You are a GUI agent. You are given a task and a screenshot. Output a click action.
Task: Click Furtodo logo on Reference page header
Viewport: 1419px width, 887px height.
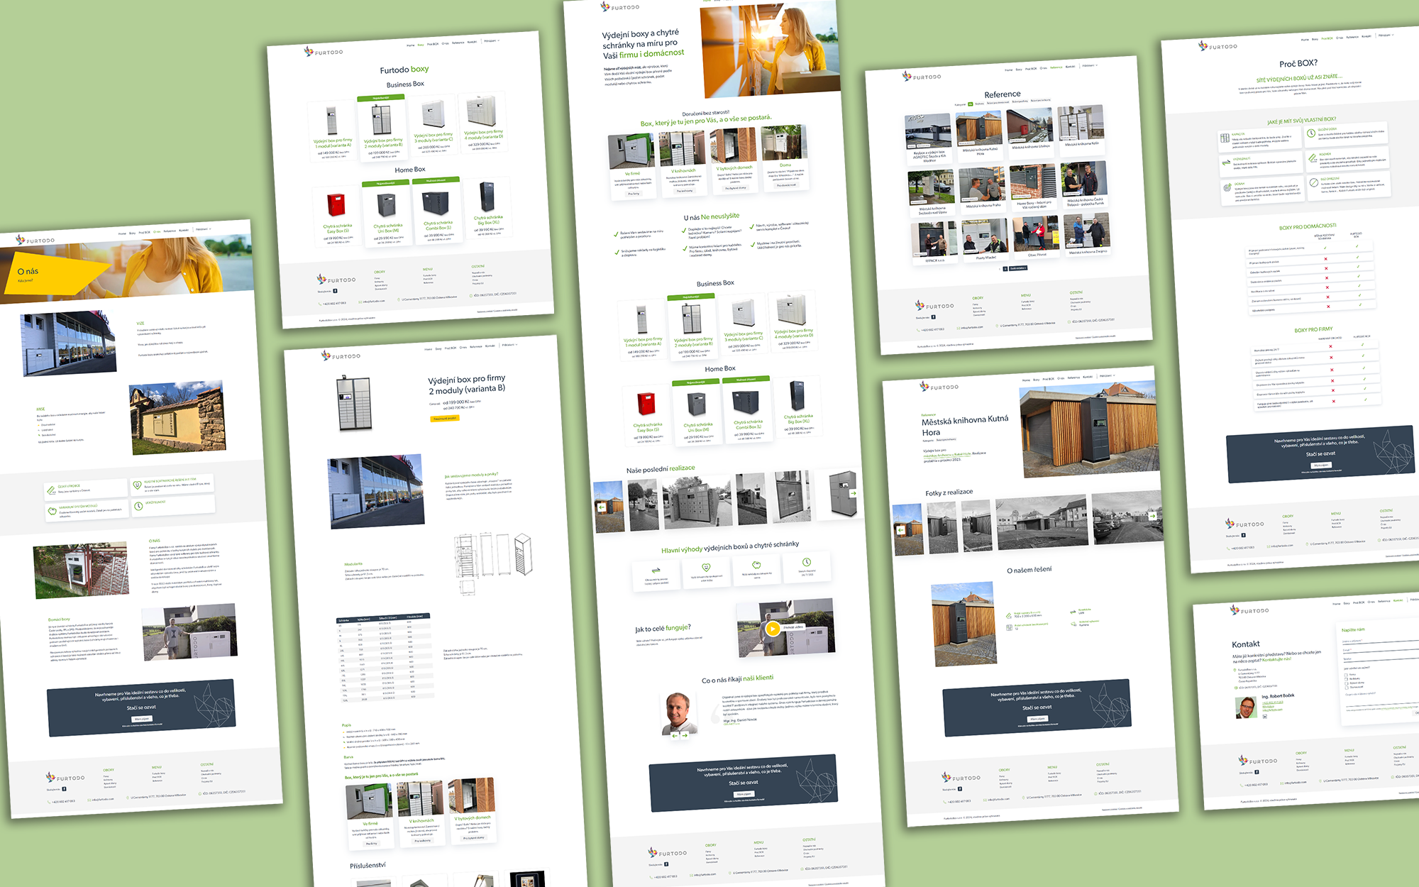point(922,76)
